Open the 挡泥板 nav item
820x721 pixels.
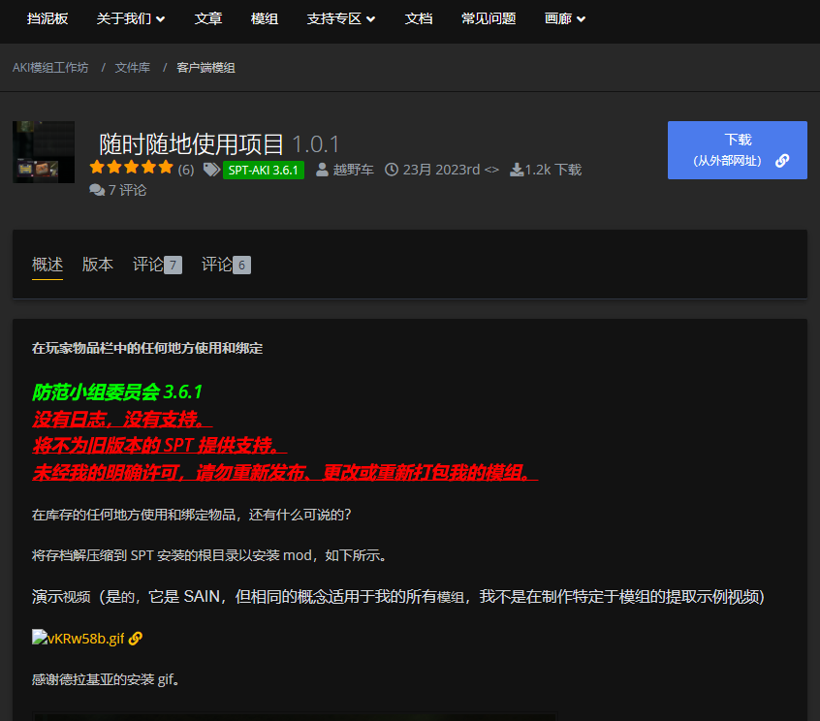click(x=47, y=18)
